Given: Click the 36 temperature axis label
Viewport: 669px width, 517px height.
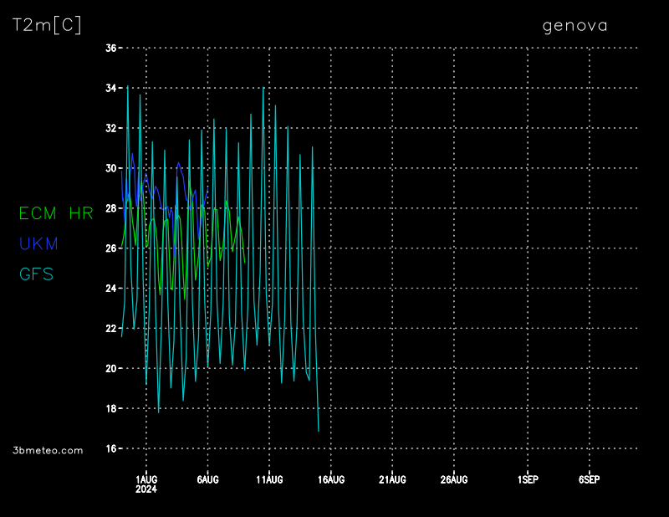Looking at the screenshot, I should tap(110, 49).
